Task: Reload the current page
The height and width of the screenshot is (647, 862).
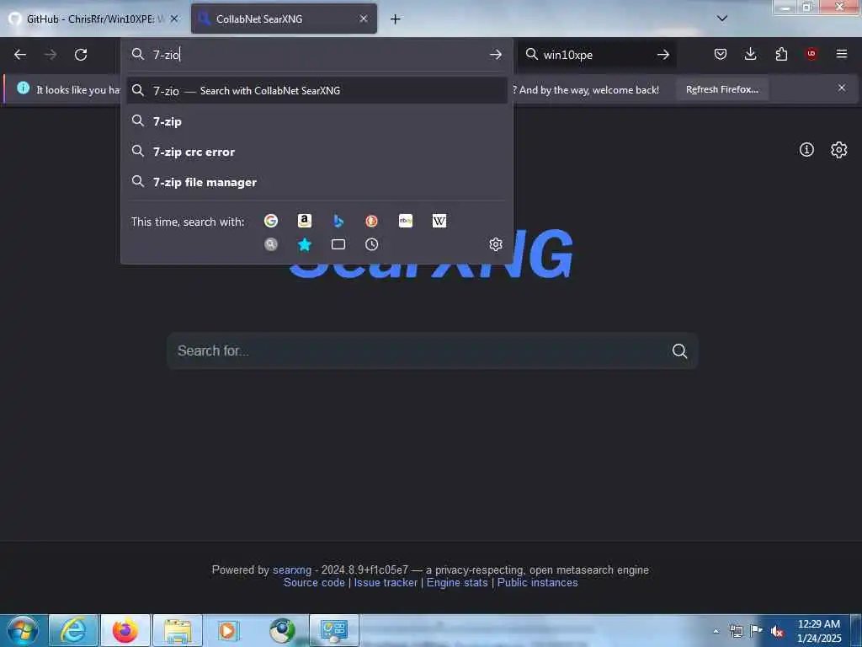Action: pos(81,55)
